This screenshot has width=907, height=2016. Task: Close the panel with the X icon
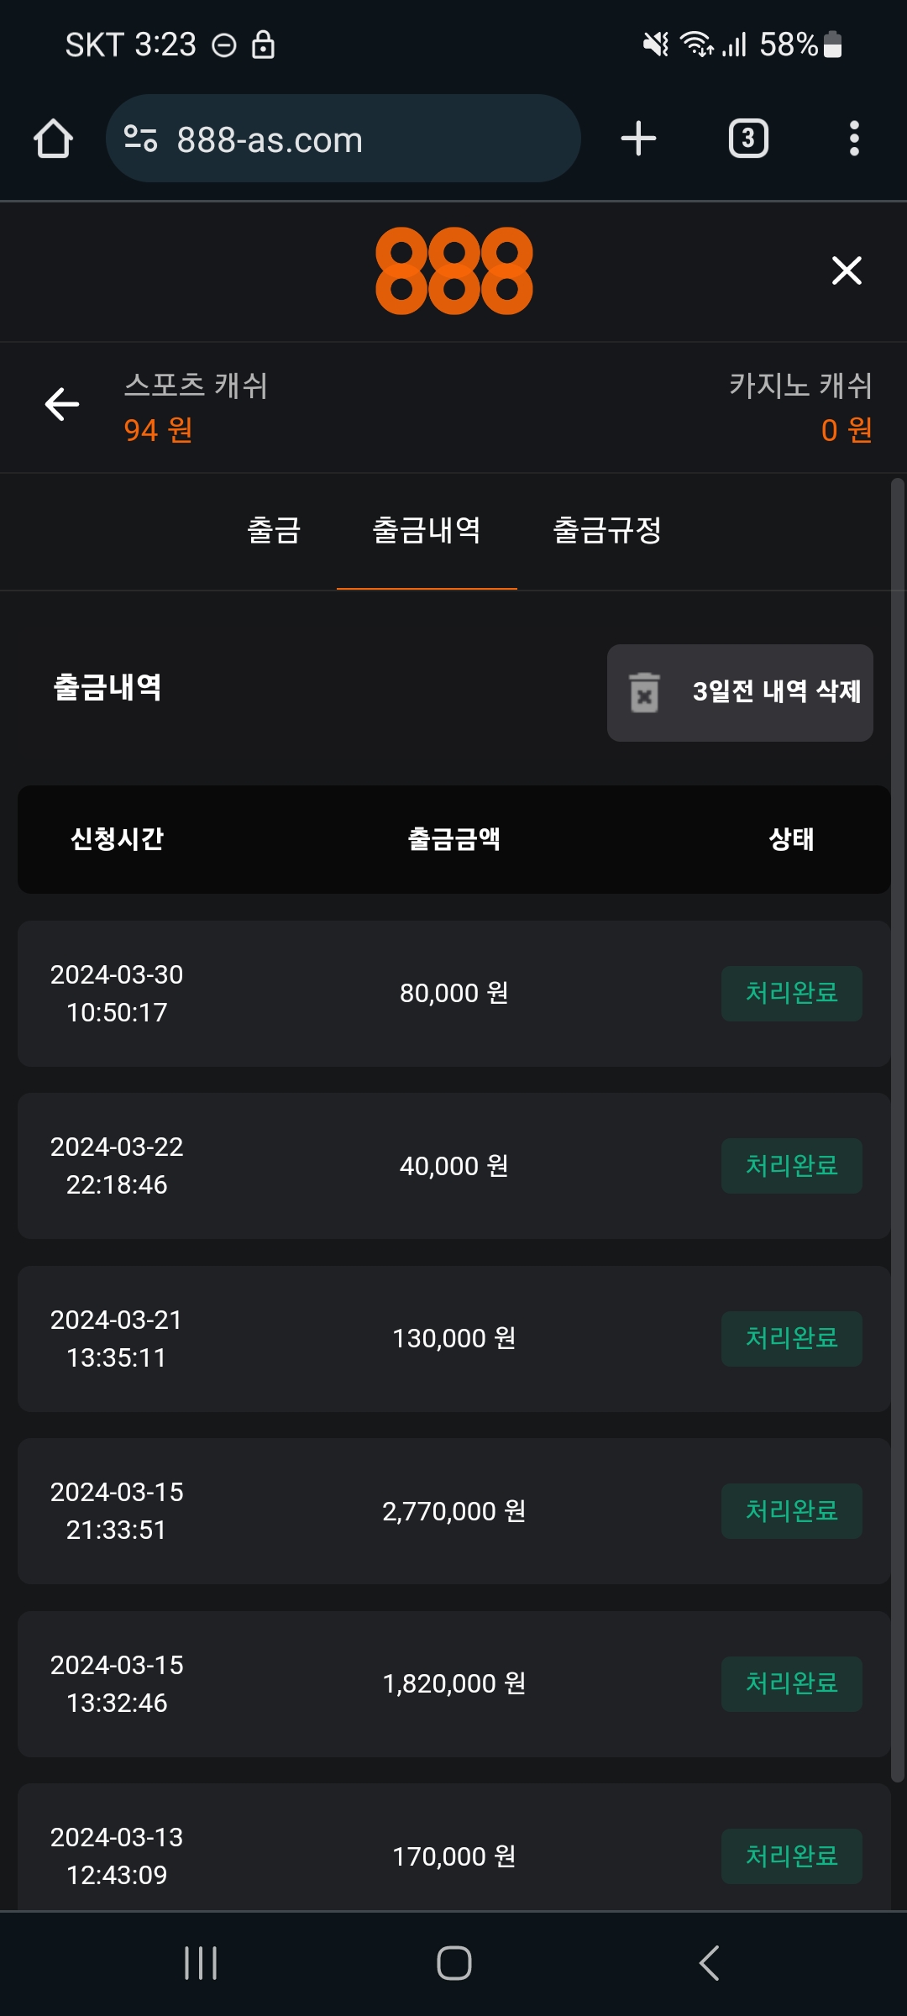tap(847, 270)
